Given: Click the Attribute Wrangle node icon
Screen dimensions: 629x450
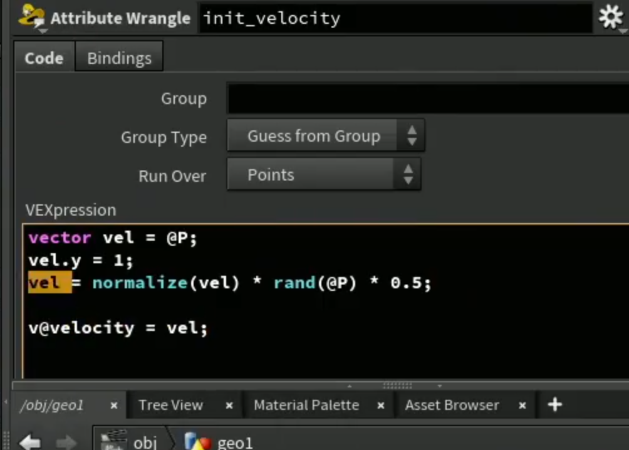Looking at the screenshot, I should coord(32,17).
